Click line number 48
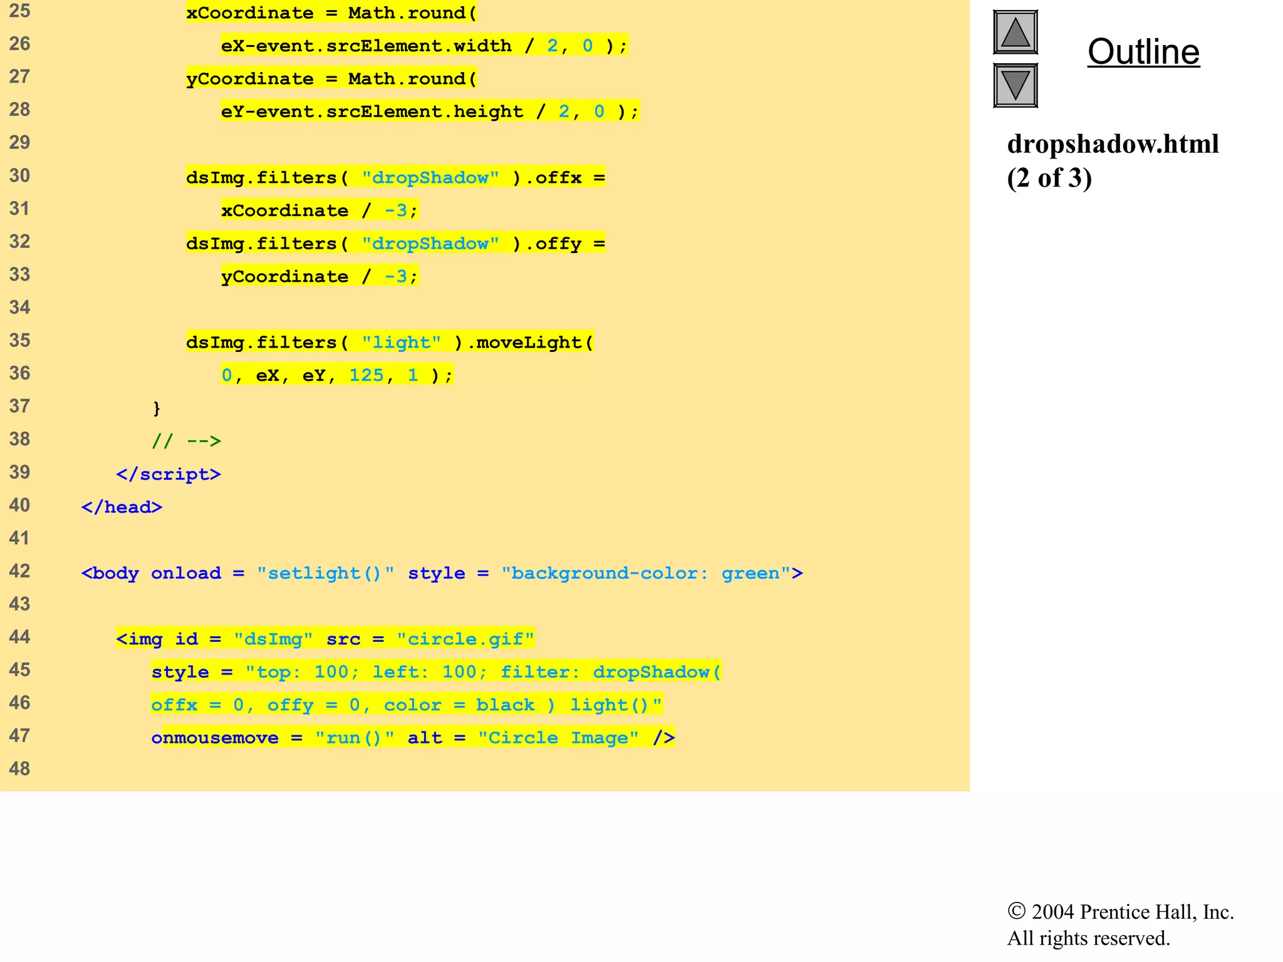Image resolution: width=1283 pixels, height=962 pixels. pyautogui.click(x=20, y=768)
